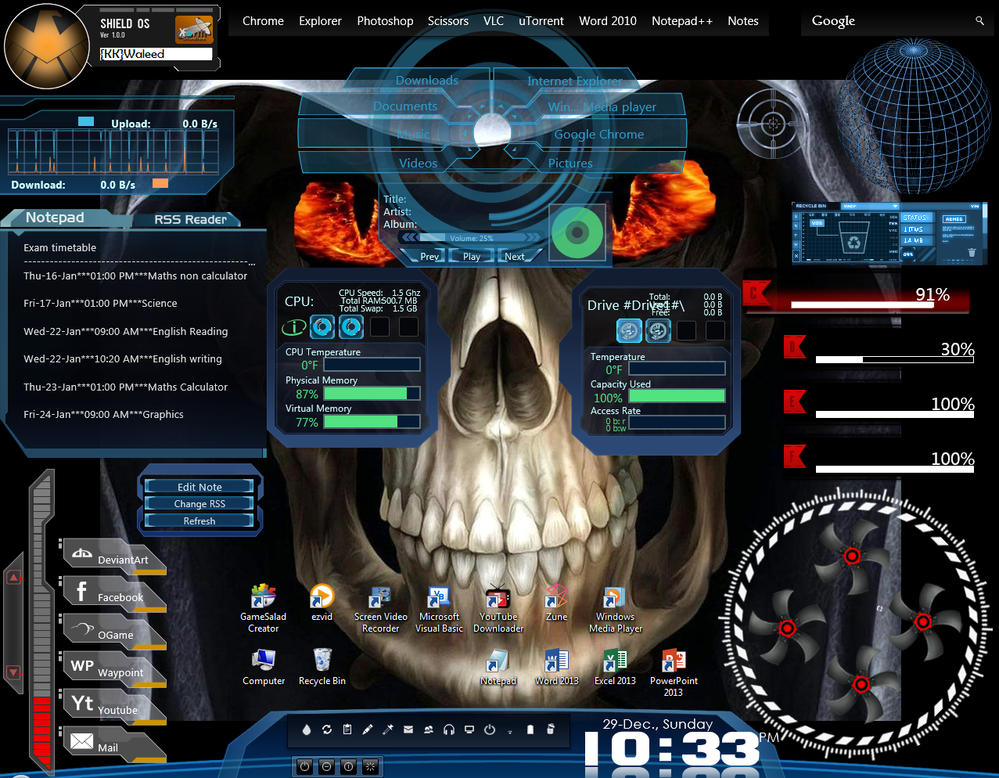Click the square power button below the dock

pos(304,766)
